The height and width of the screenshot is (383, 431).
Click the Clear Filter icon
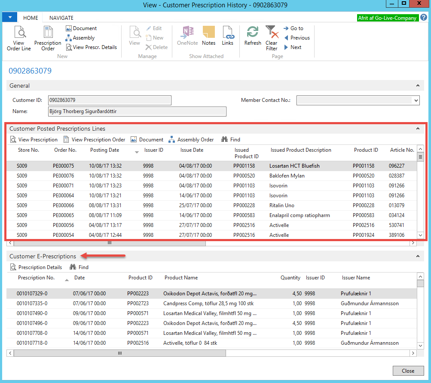tap(271, 37)
